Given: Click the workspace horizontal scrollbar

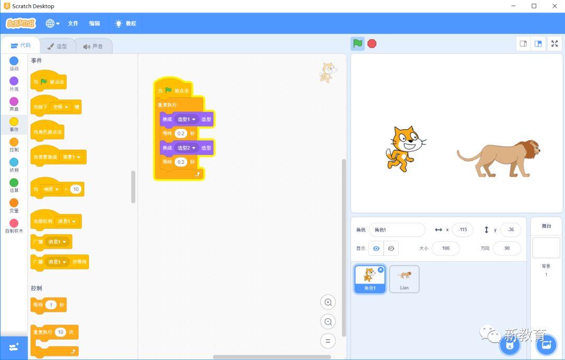Looking at the screenshot, I should (x=272, y=357).
